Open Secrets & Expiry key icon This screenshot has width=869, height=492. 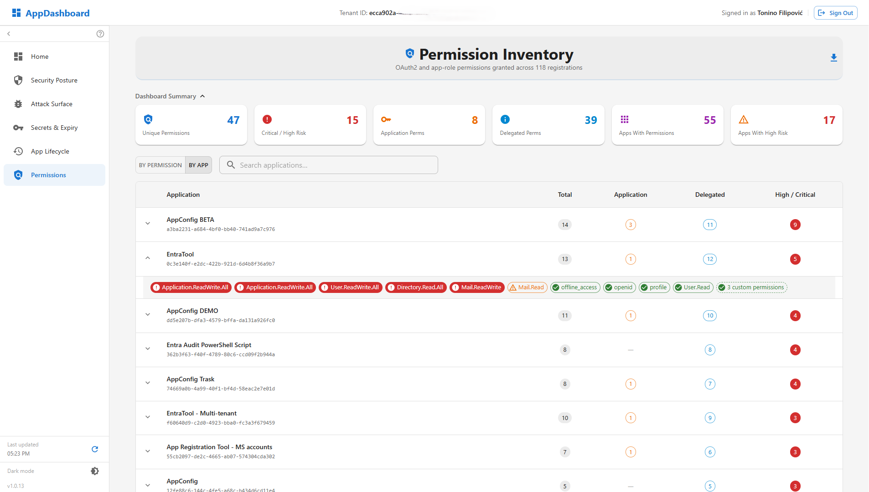click(18, 128)
